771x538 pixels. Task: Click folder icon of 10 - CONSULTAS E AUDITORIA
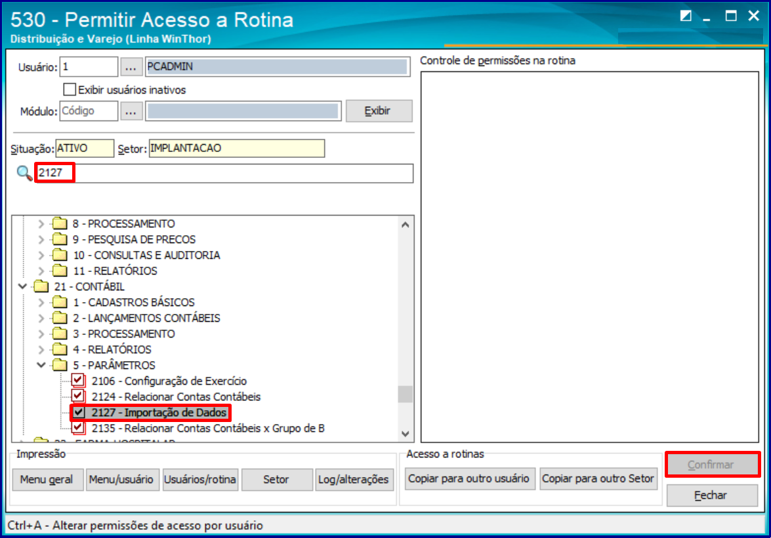(x=60, y=255)
